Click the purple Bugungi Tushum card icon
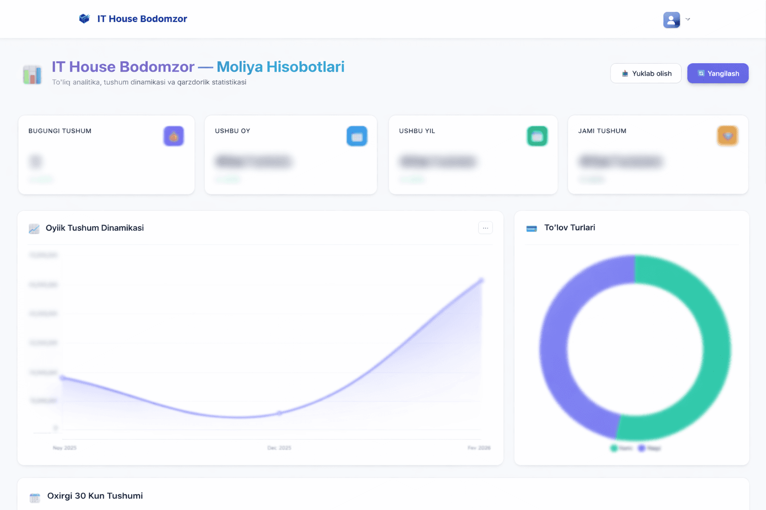 pos(174,136)
